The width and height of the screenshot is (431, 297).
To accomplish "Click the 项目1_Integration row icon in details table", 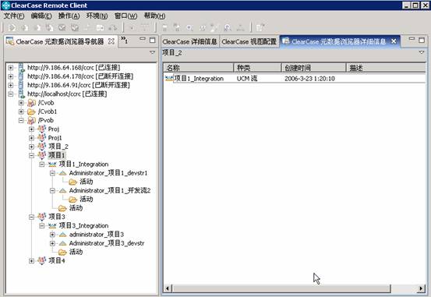I will point(168,79).
